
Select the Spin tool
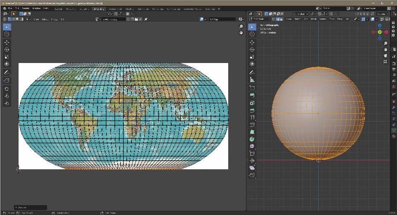coord(252,139)
